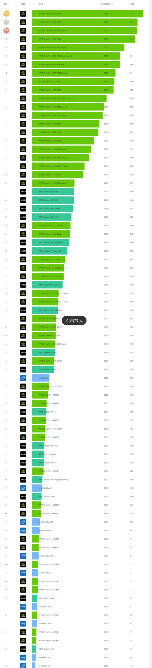152x668 pixels.
Task: Click the silver second-place medal icon
Action: click(6, 22)
